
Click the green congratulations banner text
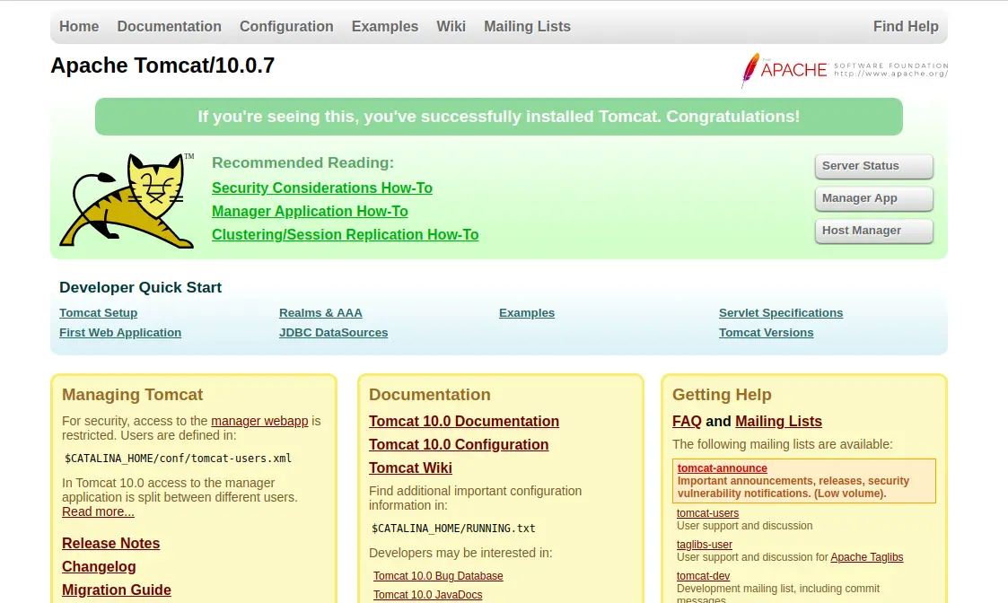coord(499,117)
